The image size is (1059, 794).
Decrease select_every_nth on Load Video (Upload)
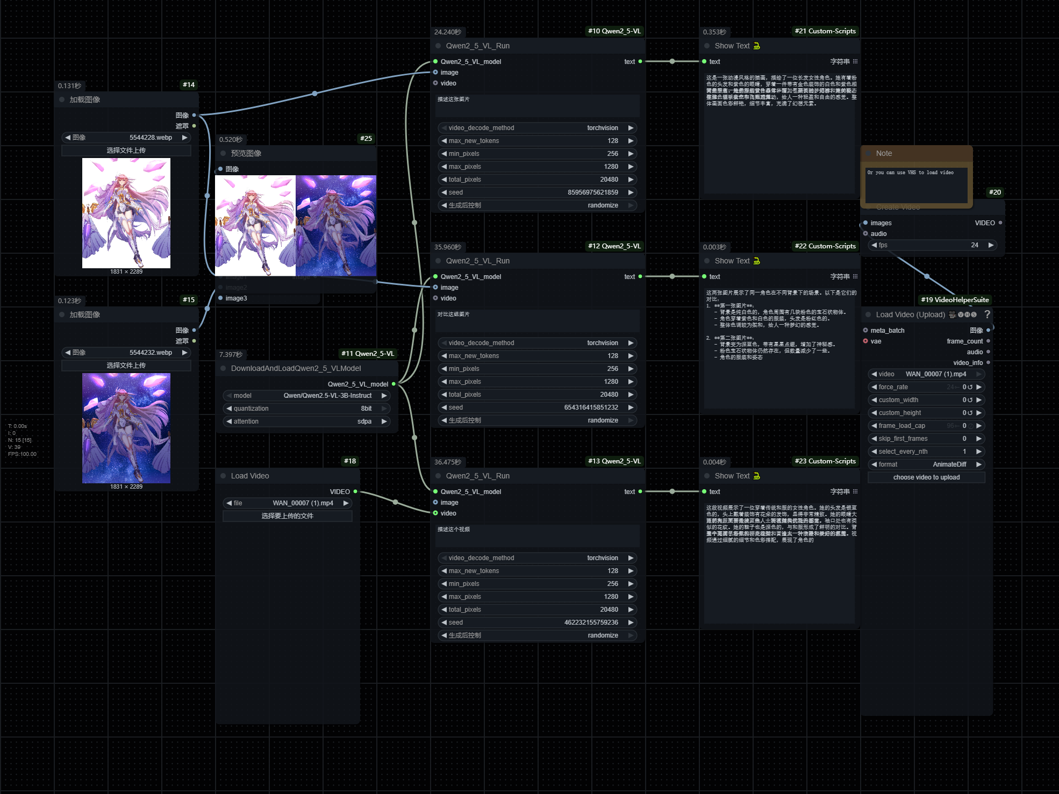(874, 452)
